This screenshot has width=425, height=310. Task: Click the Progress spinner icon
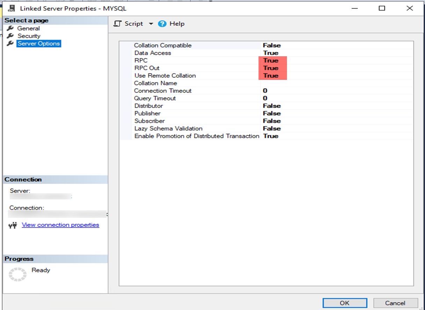point(17,274)
